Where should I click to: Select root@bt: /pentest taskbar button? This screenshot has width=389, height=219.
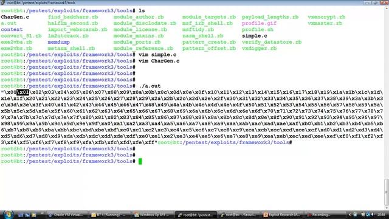click(196, 215)
